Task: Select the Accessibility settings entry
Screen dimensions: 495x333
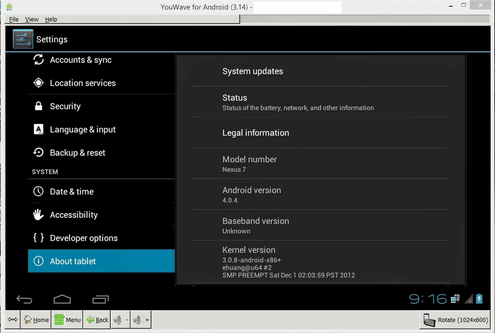Action: click(102, 215)
